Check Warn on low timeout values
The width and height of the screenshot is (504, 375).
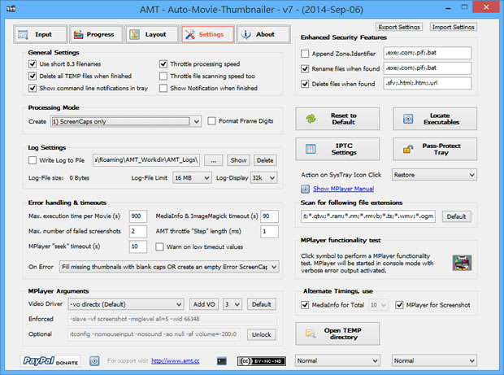pyautogui.click(x=159, y=246)
